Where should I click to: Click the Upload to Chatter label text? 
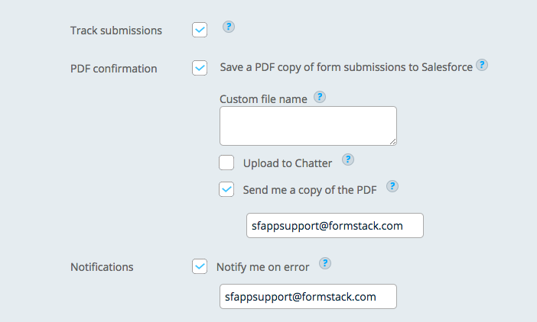[287, 163]
